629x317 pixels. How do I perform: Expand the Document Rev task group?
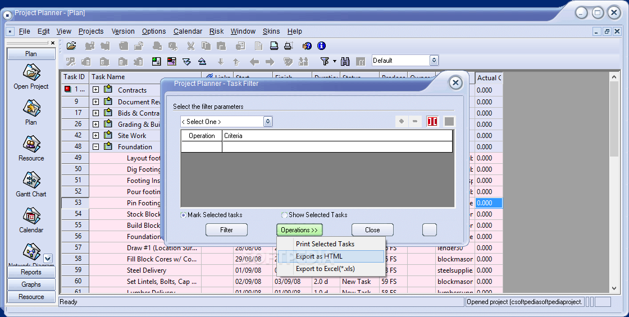[x=95, y=102]
